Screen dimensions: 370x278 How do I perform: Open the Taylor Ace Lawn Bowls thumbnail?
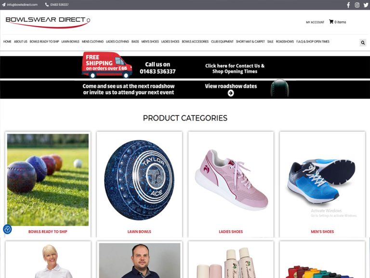pyautogui.click(x=139, y=180)
